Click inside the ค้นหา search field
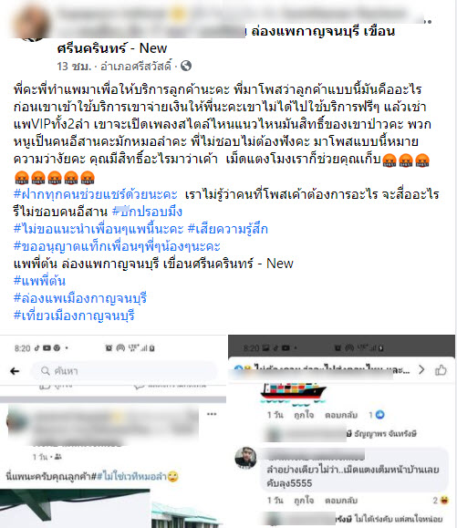The height and width of the screenshot is (528, 457). [x=124, y=371]
